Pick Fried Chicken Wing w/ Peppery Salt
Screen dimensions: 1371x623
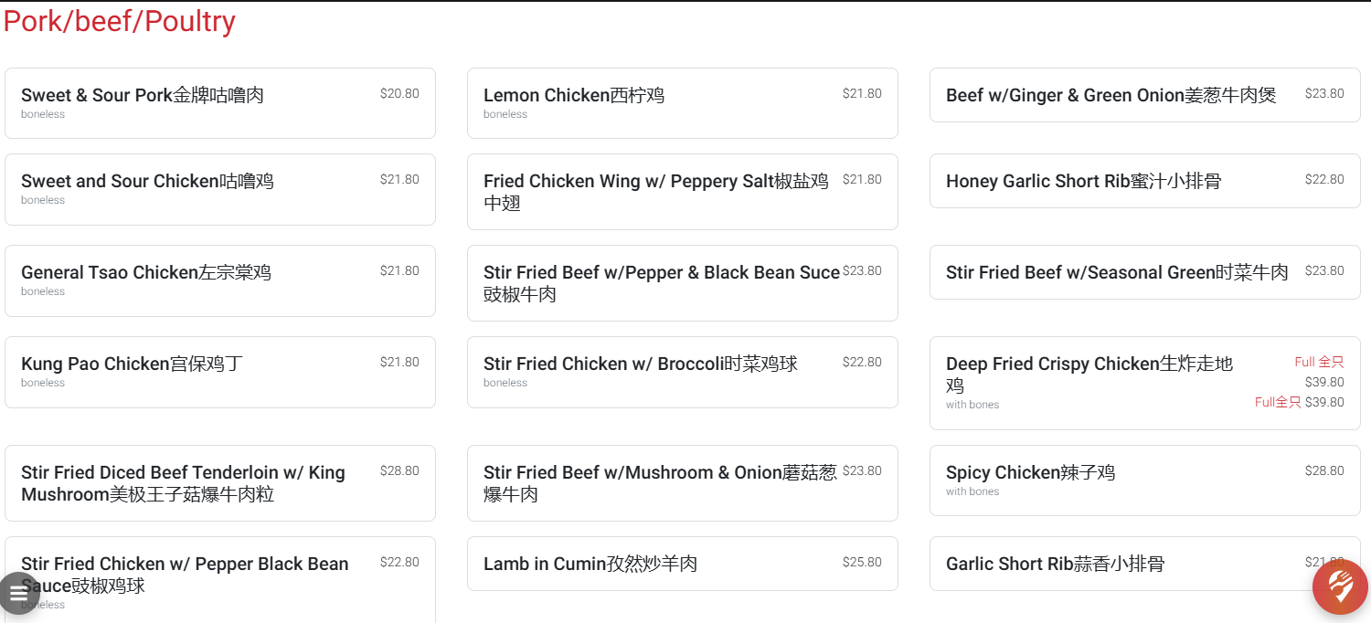point(682,192)
